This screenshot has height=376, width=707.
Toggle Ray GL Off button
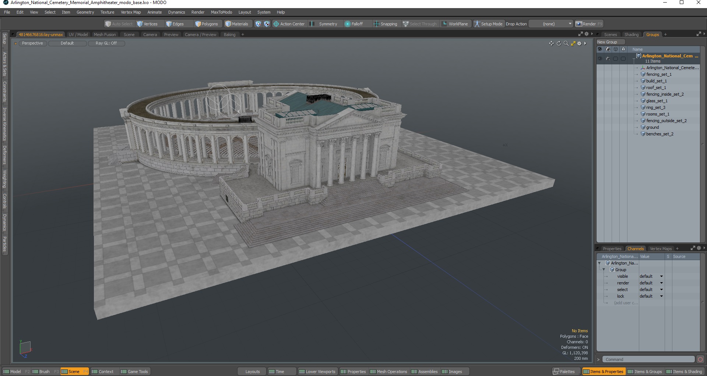pos(106,43)
